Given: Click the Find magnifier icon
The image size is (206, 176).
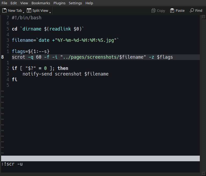Looking at the screenshot, I should coord(192,10).
